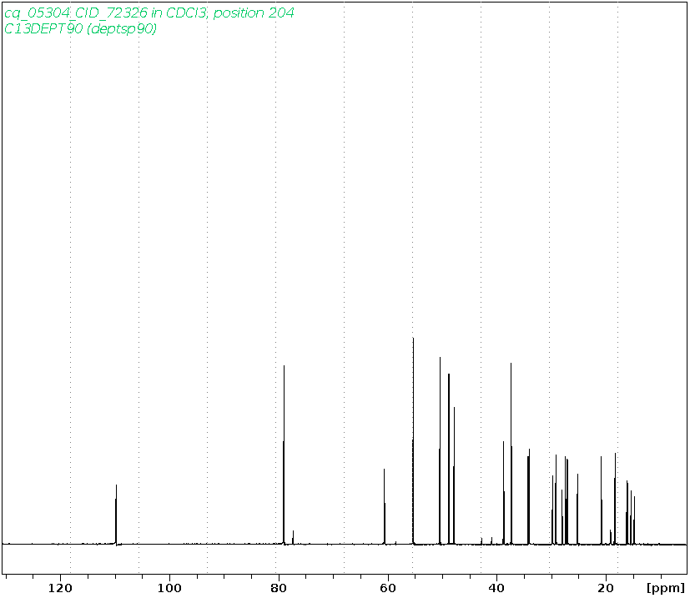Click the 60 ppm axis label
The image size is (690, 598).
coord(388,588)
